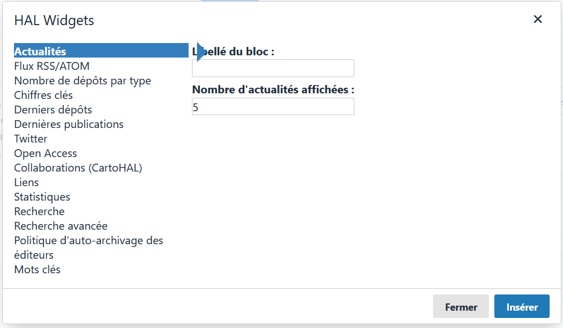Viewport: 563px width, 328px height.
Task: Open the Statistiques widget settings
Action: pyautogui.click(x=42, y=197)
